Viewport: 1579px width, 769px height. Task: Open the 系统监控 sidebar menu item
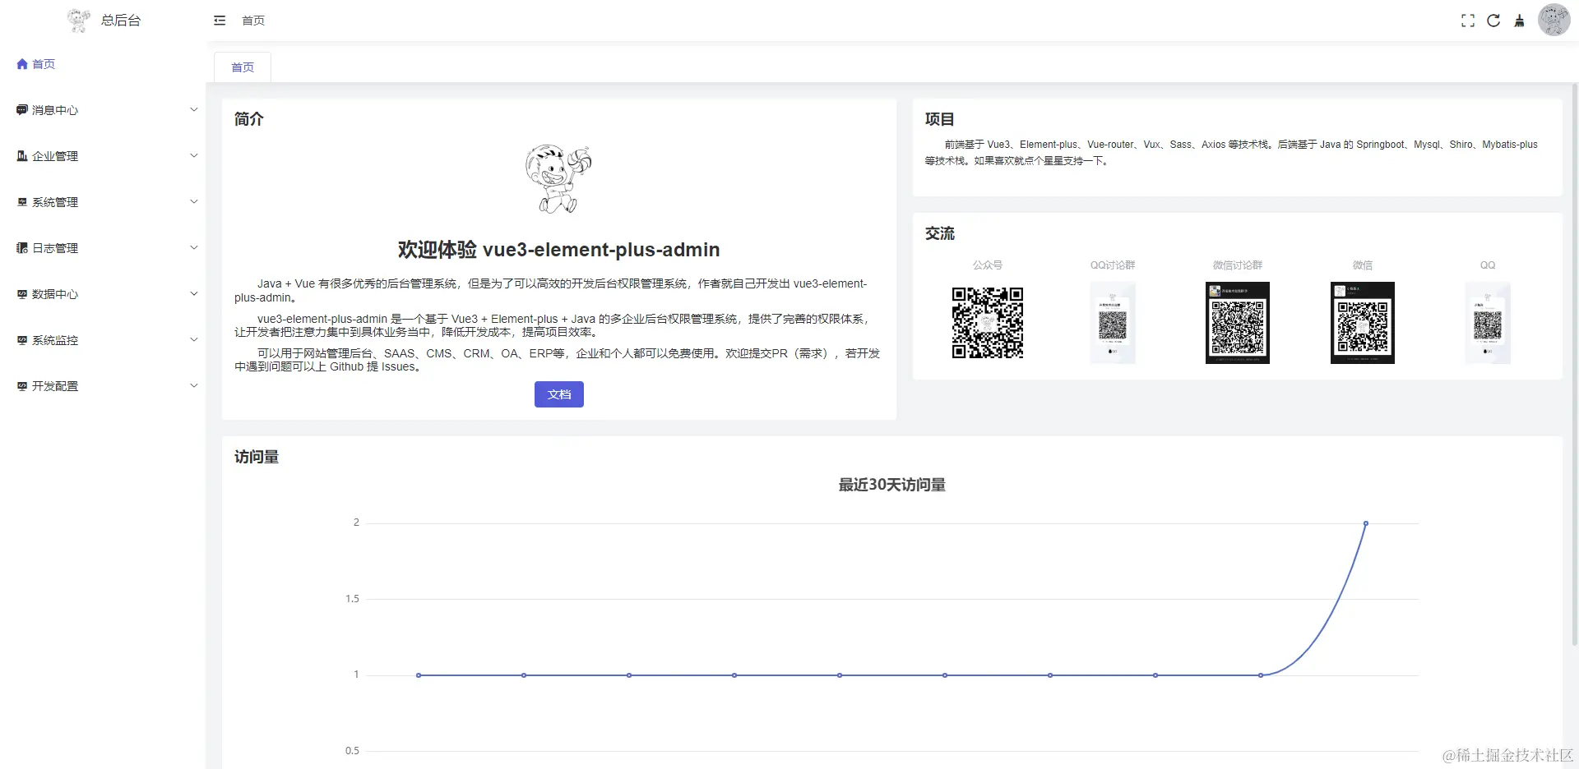point(103,340)
